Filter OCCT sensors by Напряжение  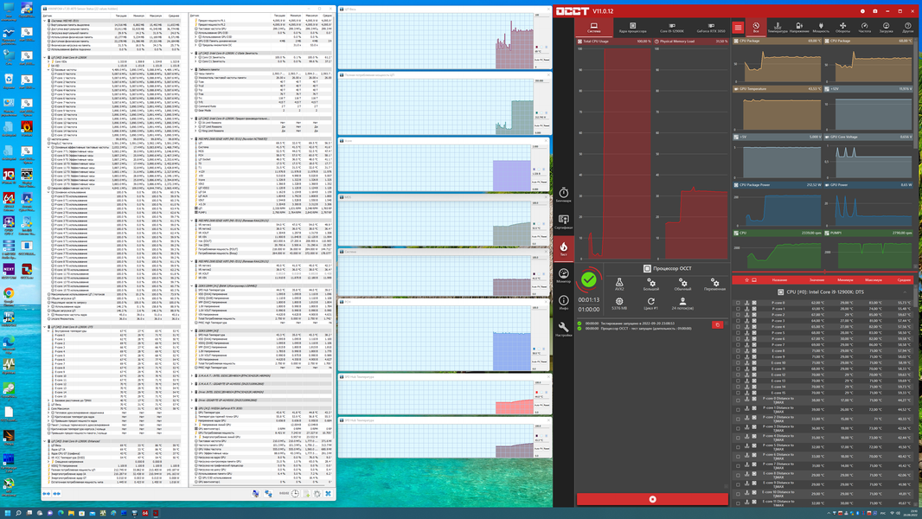point(799,28)
